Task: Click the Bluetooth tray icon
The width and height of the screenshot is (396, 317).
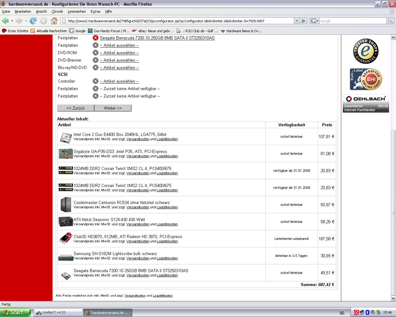Action: tap(368, 312)
